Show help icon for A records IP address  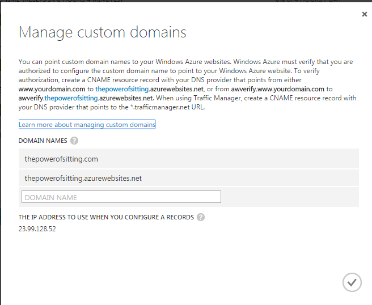[x=201, y=217]
